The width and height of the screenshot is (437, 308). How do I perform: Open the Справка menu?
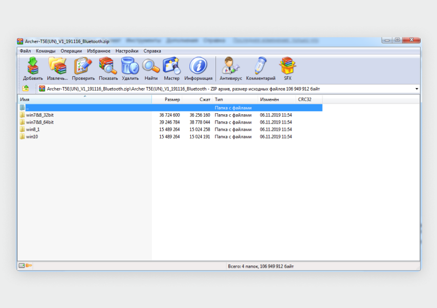(152, 51)
